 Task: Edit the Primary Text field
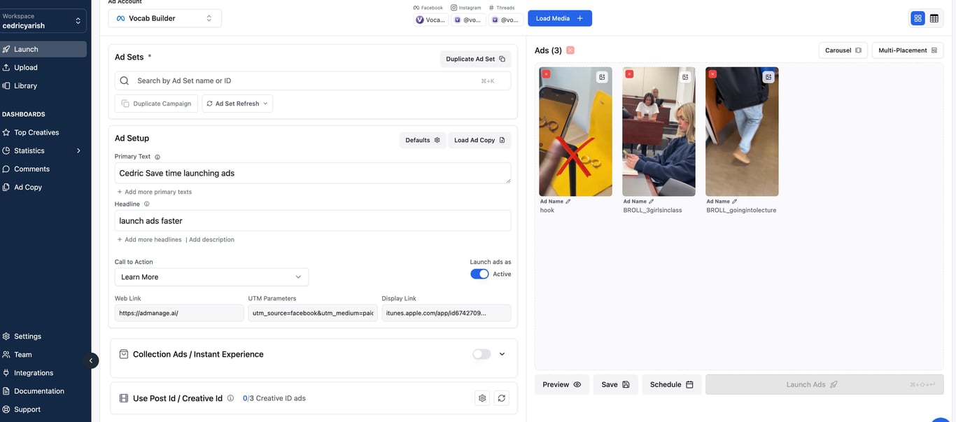click(313, 173)
